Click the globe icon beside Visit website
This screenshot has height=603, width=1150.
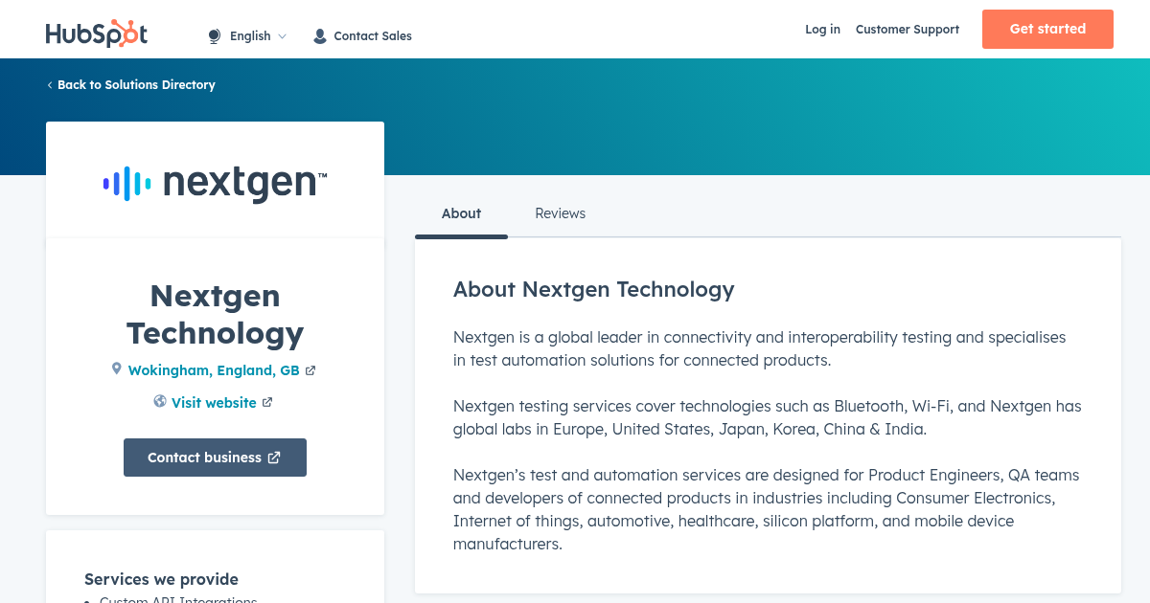click(160, 402)
